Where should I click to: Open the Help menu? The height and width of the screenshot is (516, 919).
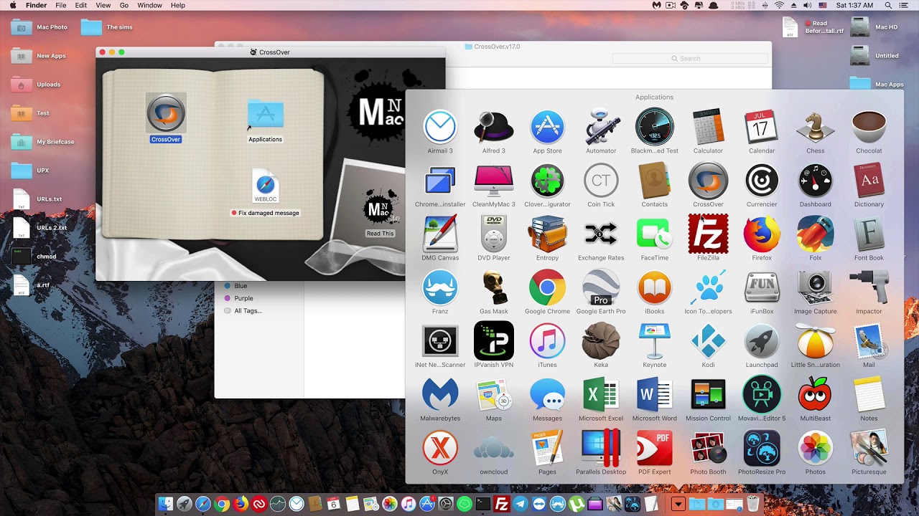[177, 5]
